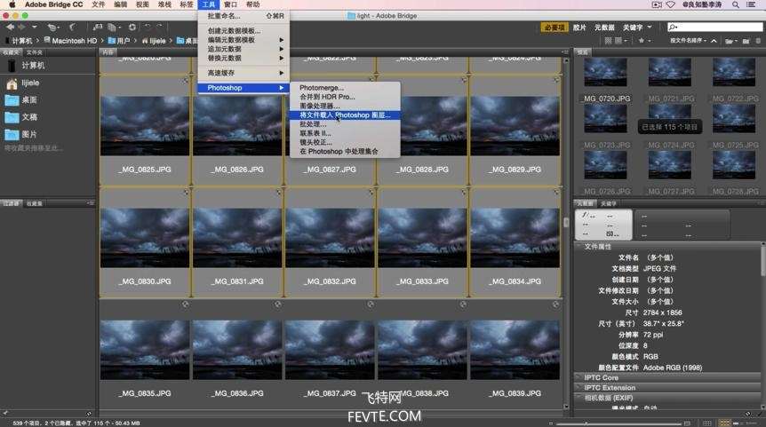Click the metadata panel cancel icon
The image size is (766, 427).
pyautogui.click(x=748, y=414)
